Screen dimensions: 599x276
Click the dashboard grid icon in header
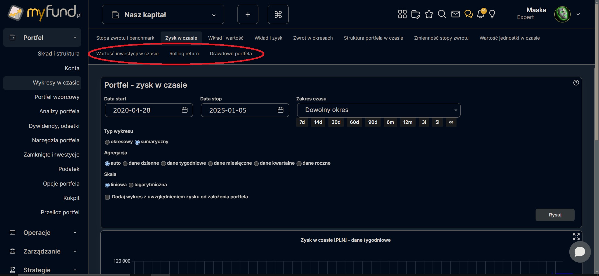(402, 14)
